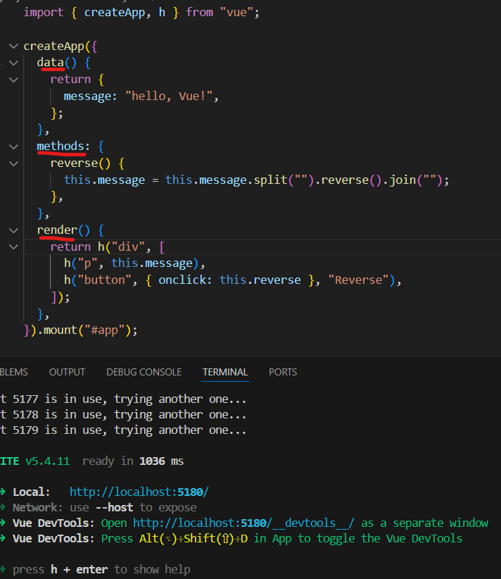Fold the 'return h("div", [' block
The height and width of the screenshot is (579, 501).
[13, 247]
